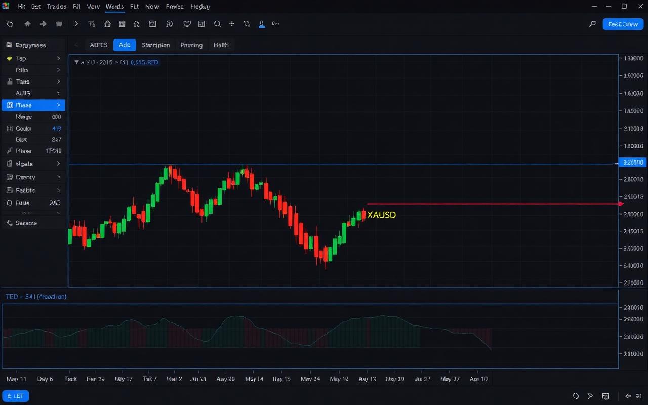Expand the highlighted Fliase row chevron

coord(59,105)
